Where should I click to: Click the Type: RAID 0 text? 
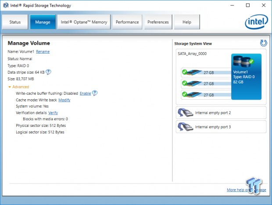pyautogui.click(x=18, y=66)
